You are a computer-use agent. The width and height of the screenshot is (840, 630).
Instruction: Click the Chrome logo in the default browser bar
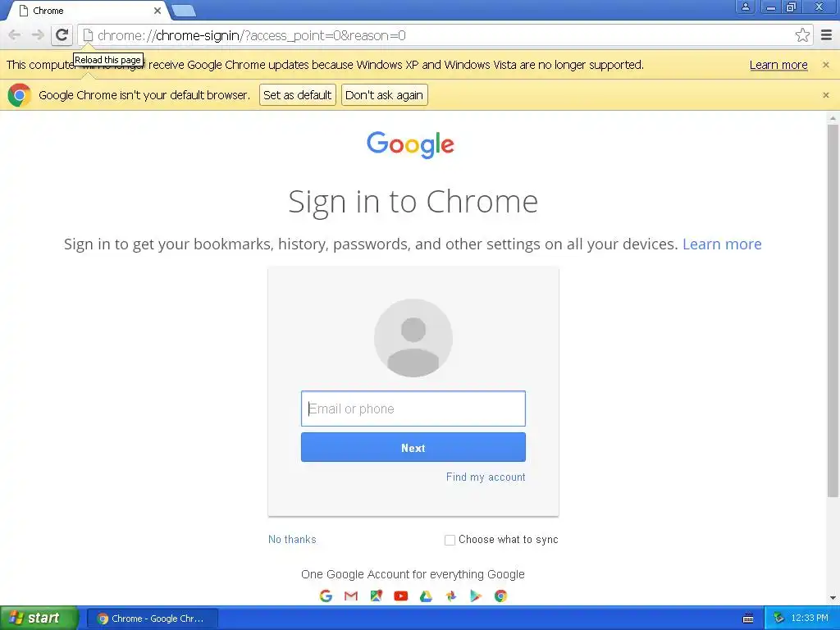[x=20, y=95]
